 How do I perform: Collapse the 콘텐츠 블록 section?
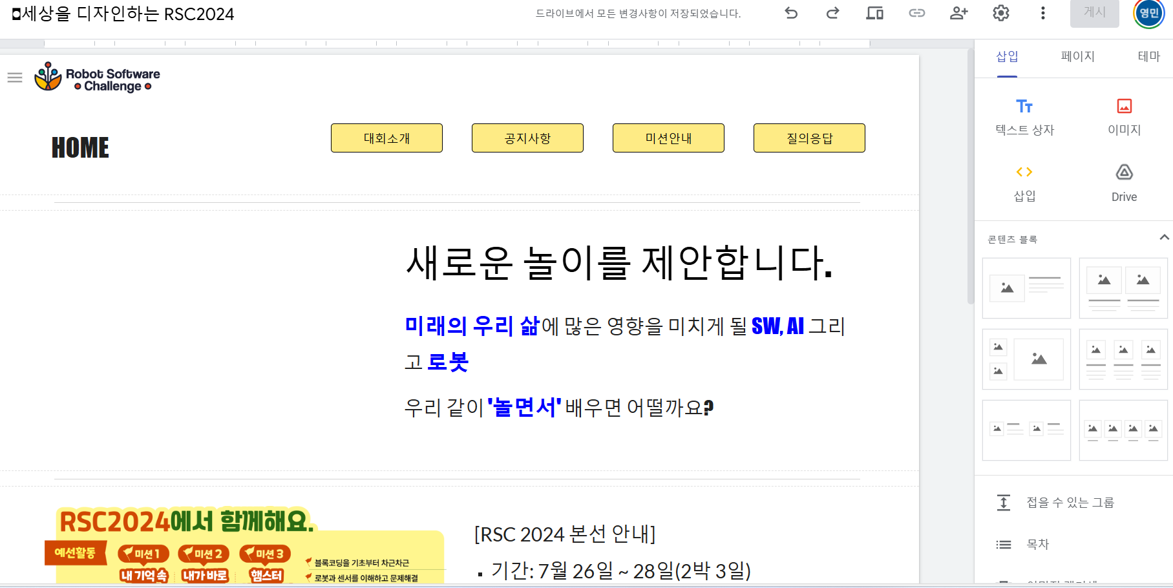click(x=1164, y=238)
